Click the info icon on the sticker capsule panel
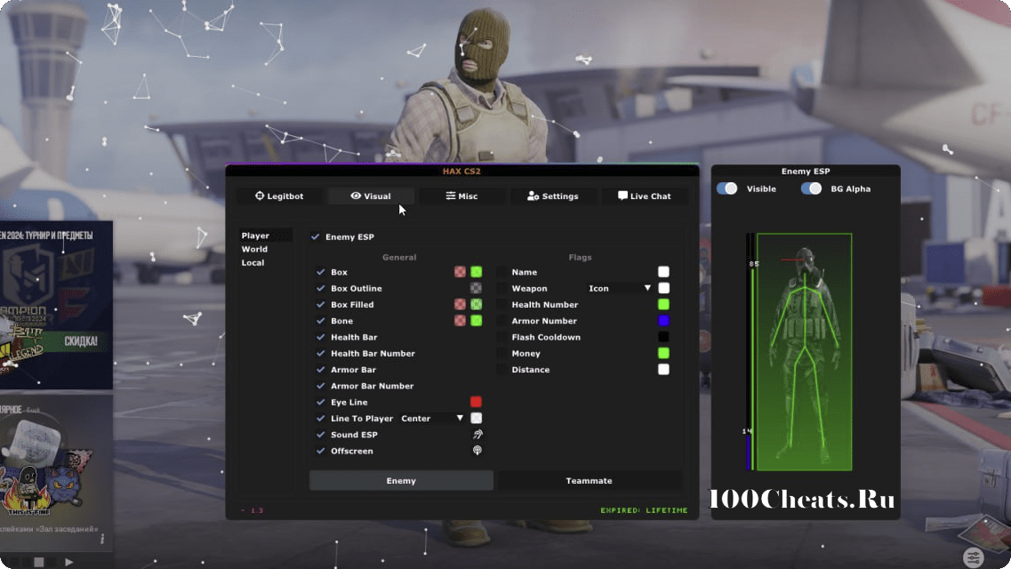 click(x=102, y=538)
